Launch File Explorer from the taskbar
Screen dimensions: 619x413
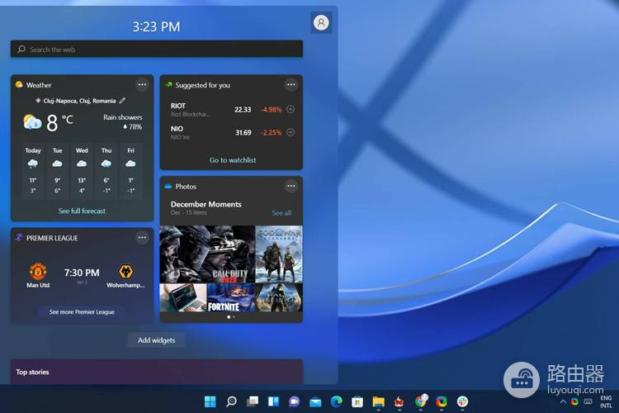click(x=378, y=401)
